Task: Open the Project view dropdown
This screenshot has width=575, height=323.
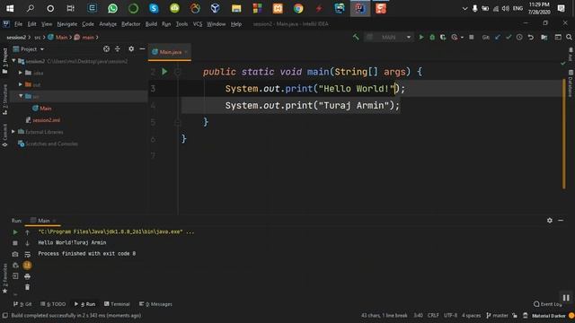Action: coord(29,49)
